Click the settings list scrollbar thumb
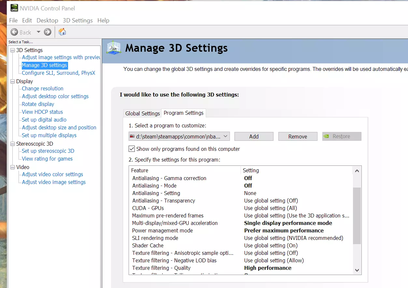The width and height of the screenshot is (408, 288). (x=357, y=216)
